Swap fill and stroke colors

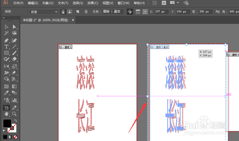pos(15,121)
